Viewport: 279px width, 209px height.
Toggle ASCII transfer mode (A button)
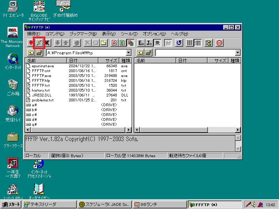(x=114, y=43)
